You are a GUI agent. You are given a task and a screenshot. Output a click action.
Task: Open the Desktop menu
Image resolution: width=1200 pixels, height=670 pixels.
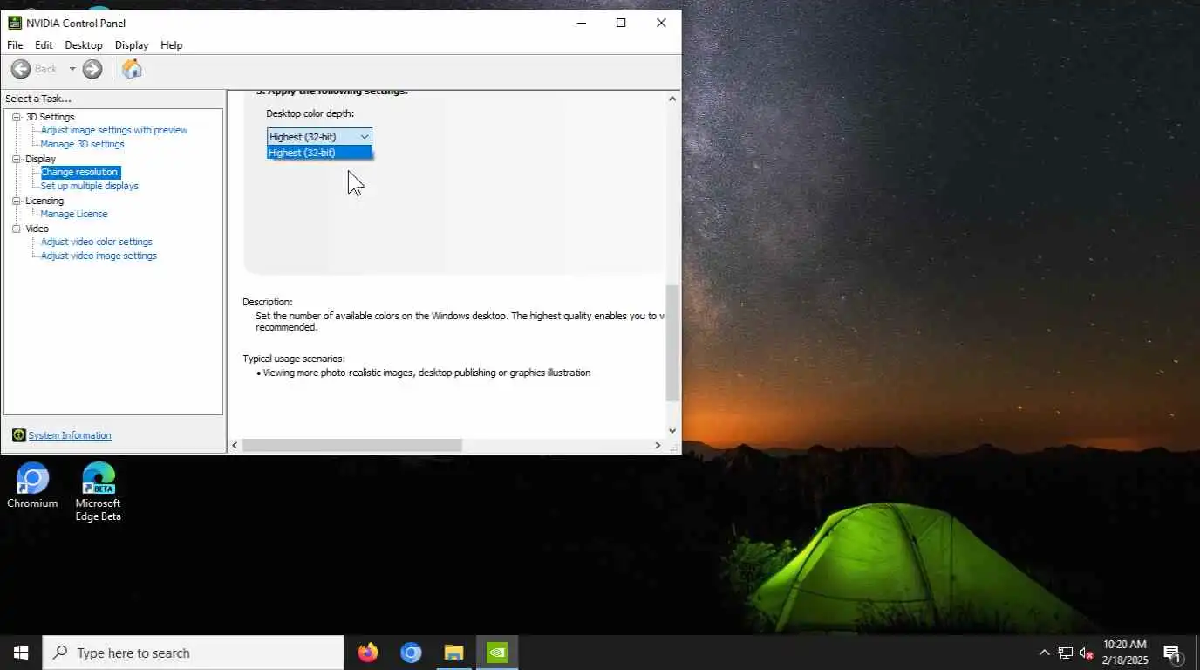point(84,45)
